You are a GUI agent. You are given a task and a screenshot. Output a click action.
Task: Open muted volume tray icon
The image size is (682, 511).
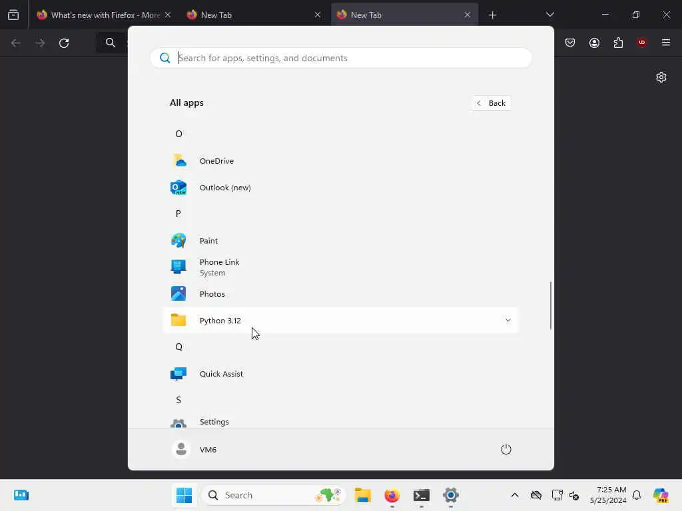point(573,495)
